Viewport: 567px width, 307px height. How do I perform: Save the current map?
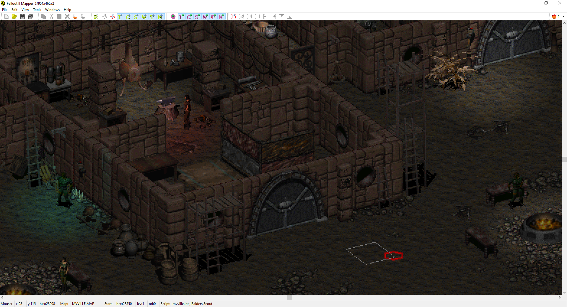coord(22,17)
